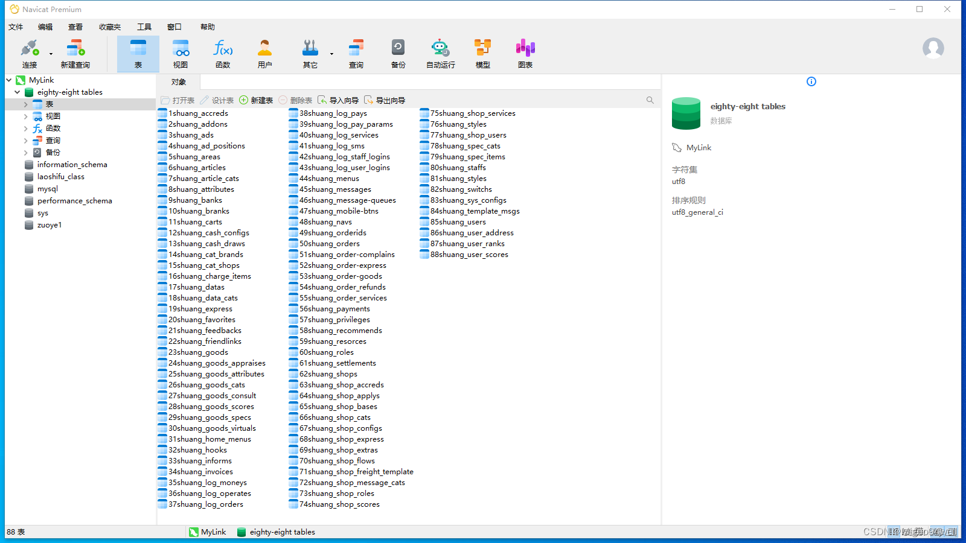Select table 1shuang_accreds
This screenshot has width=966, height=543.
click(x=193, y=113)
